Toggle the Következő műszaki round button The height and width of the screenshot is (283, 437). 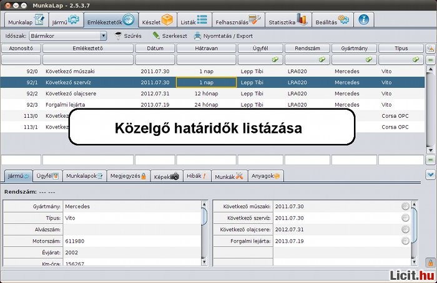406,206
